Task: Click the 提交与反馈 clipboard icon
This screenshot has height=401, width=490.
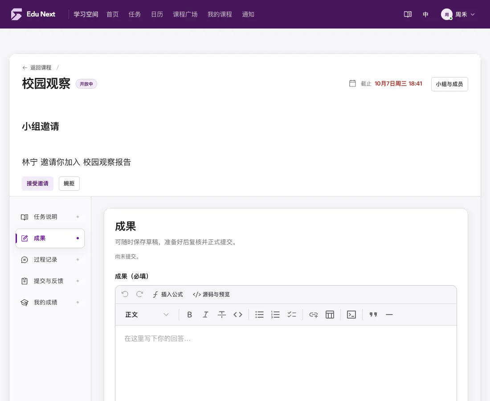Action: [x=24, y=281]
